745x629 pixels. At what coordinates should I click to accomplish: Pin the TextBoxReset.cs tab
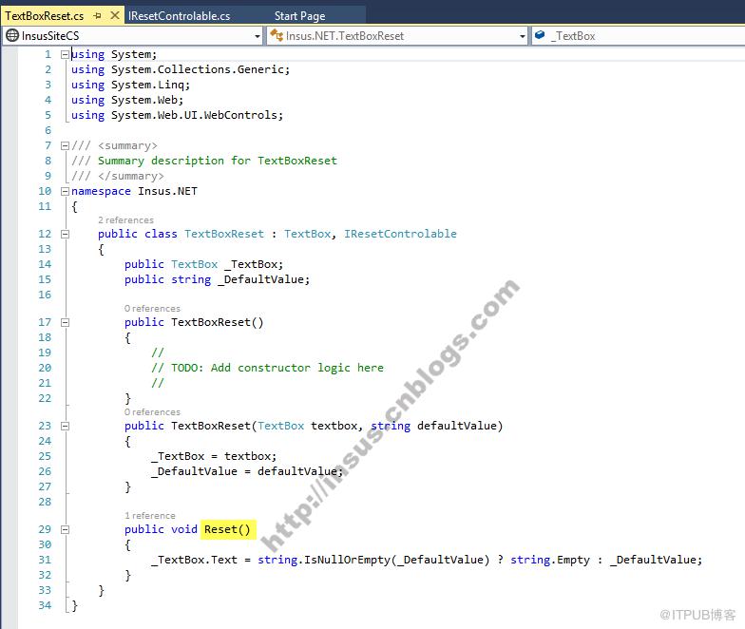(x=97, y=15)
